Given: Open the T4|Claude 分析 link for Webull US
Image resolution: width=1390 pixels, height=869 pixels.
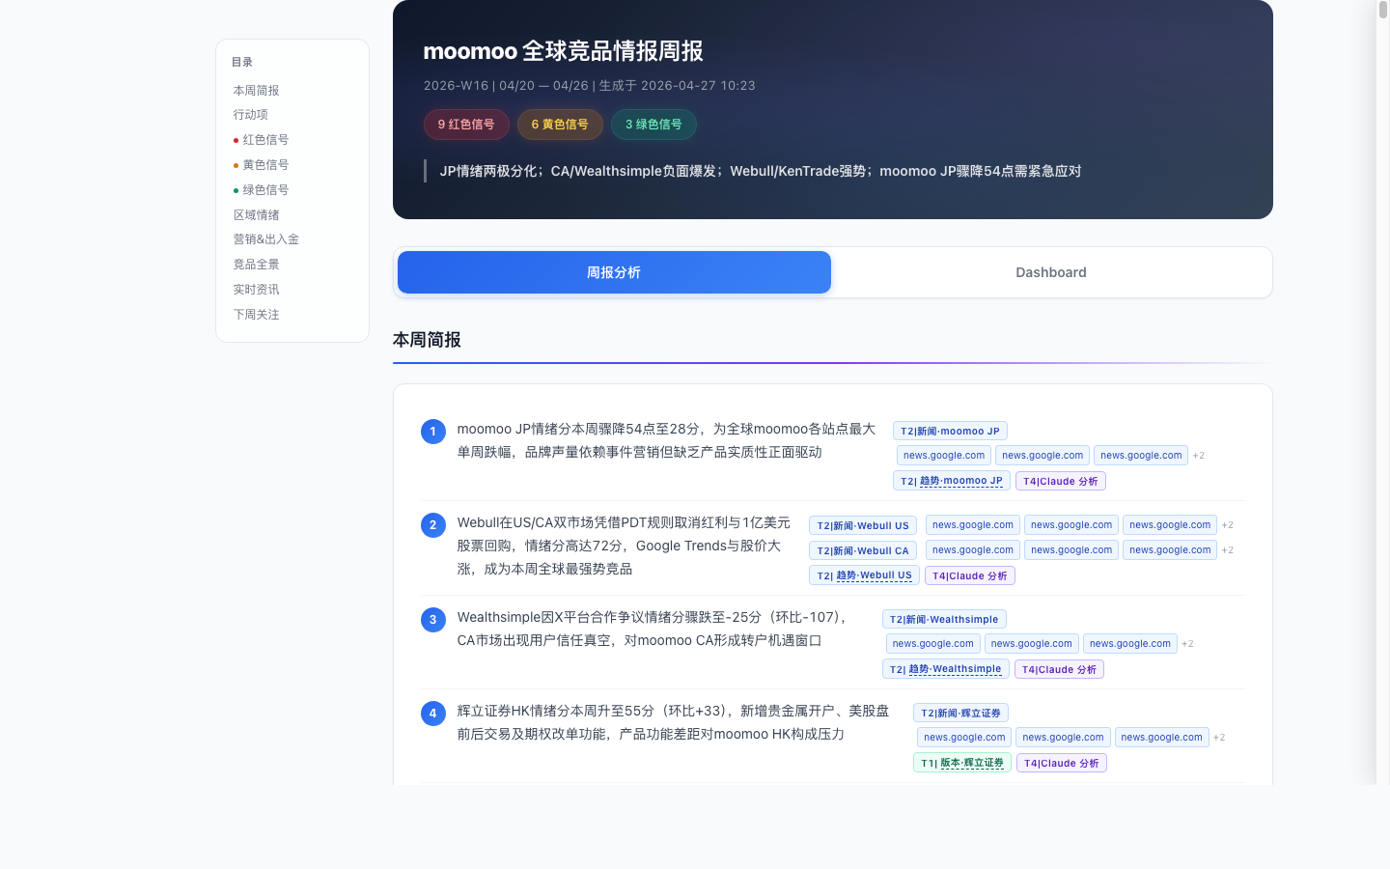Looking at the screenshot, I should 970,575.
